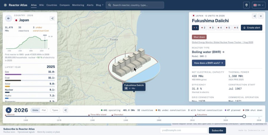
Task: Click the 3 under construction stat
Action: pyautogui.click(x=41, y=29)
